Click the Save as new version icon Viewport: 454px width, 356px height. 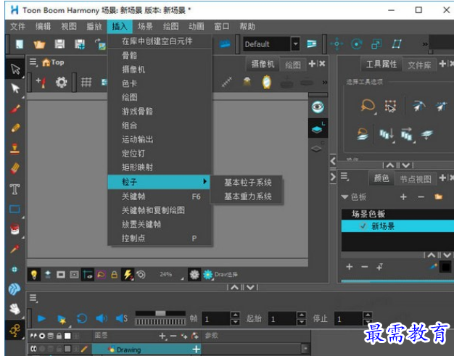(80, 44)
